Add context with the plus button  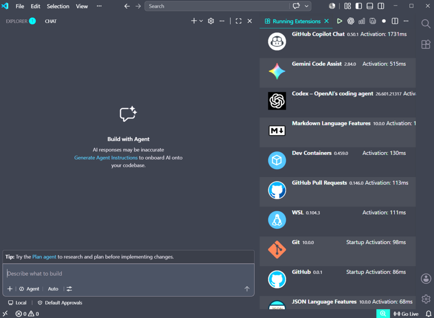10,289
